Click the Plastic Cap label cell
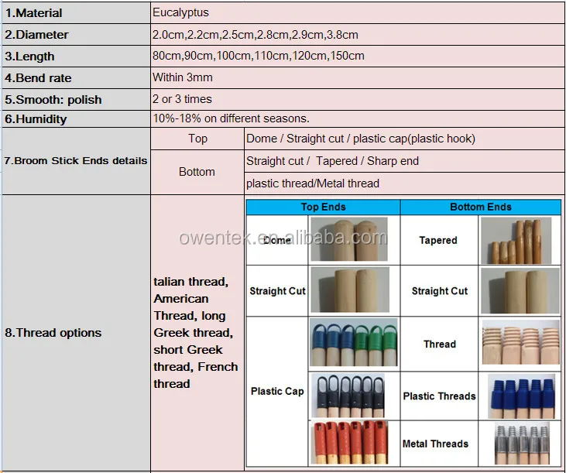566x473 pixels. coord(277,391)
